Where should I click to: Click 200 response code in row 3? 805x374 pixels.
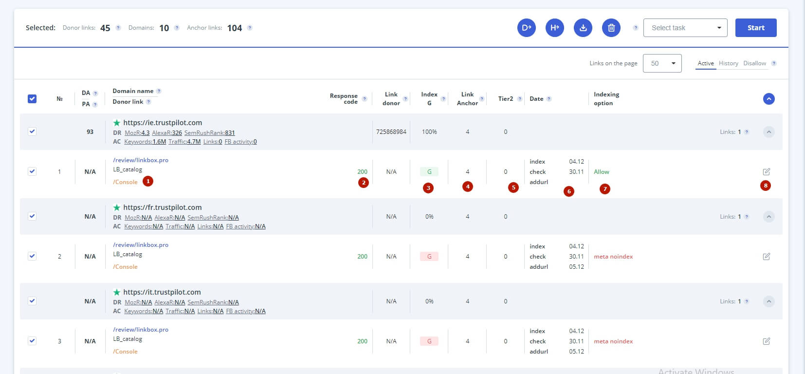click(x=363, y=341)
